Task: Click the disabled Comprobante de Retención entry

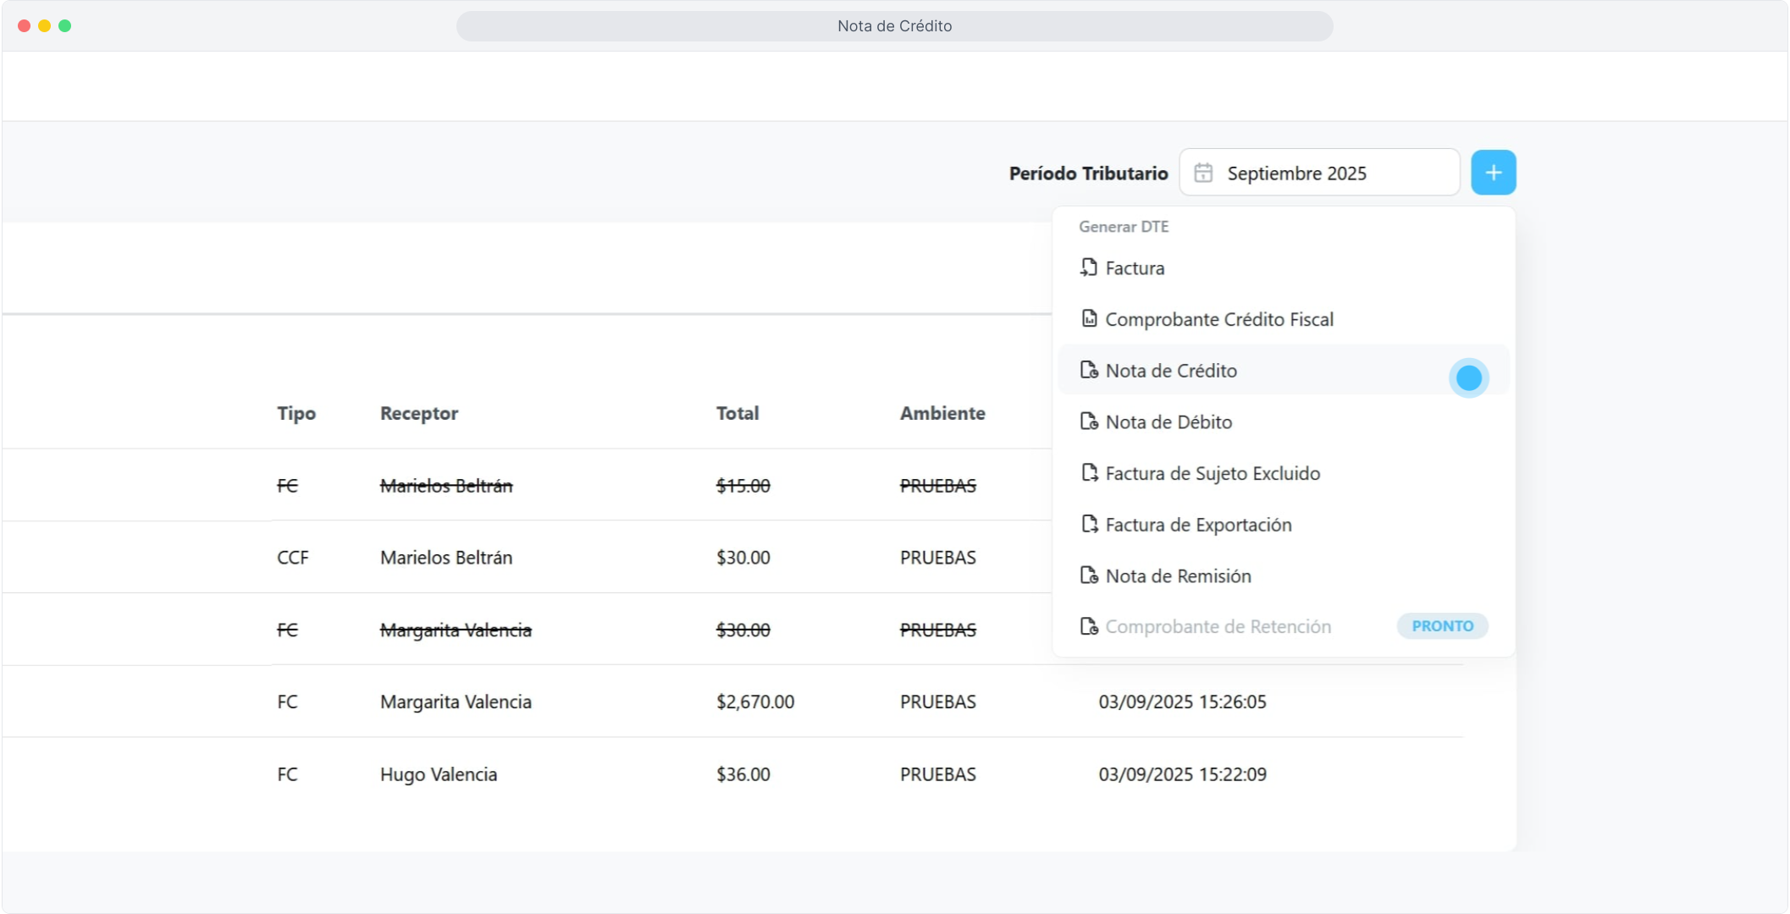Action: [x=1218, y=626]
